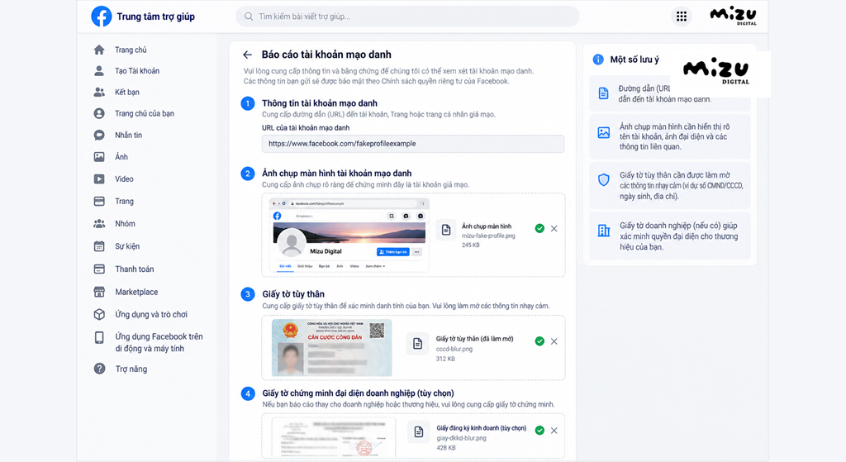
Task: Remove uploaded cccd-blur.png ID file
Action: click(x=554, y=341)
